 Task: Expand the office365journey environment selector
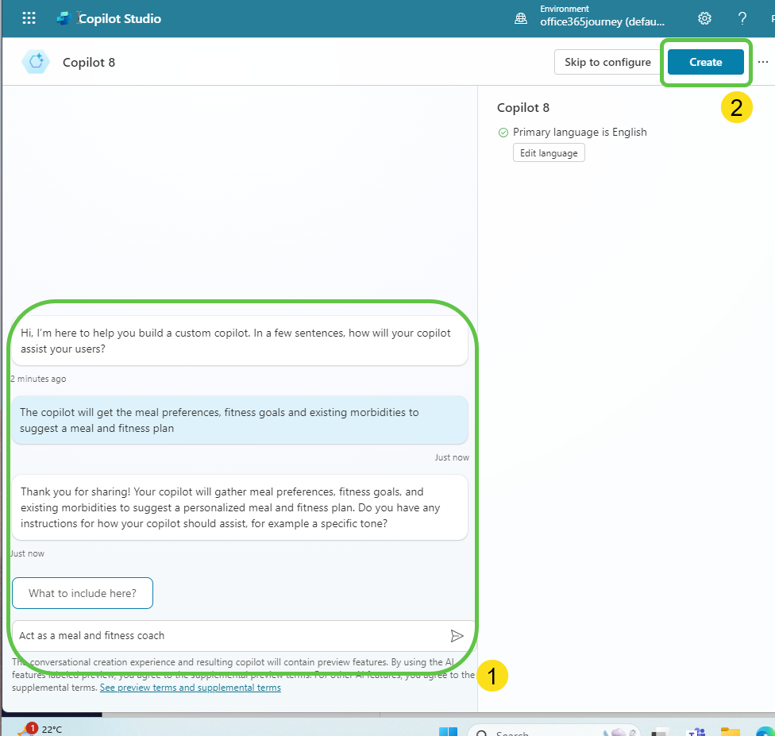point(602,21)
